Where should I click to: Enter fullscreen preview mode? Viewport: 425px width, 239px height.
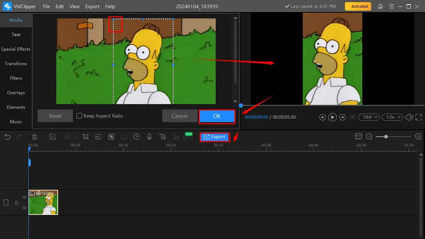(x=419, y=117)
